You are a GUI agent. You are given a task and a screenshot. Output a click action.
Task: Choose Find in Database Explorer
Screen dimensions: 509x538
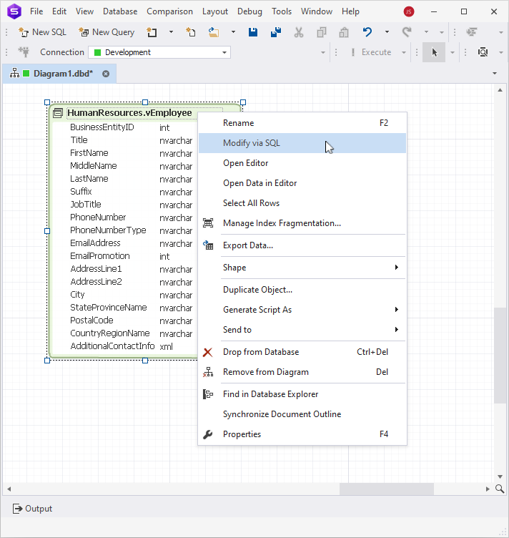302,394
